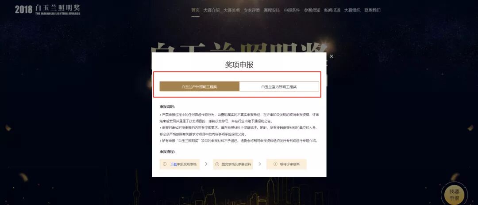
Task: Open the 大赛介绍 navigation item
Action: pyautogui.click(x=212, y=10)
